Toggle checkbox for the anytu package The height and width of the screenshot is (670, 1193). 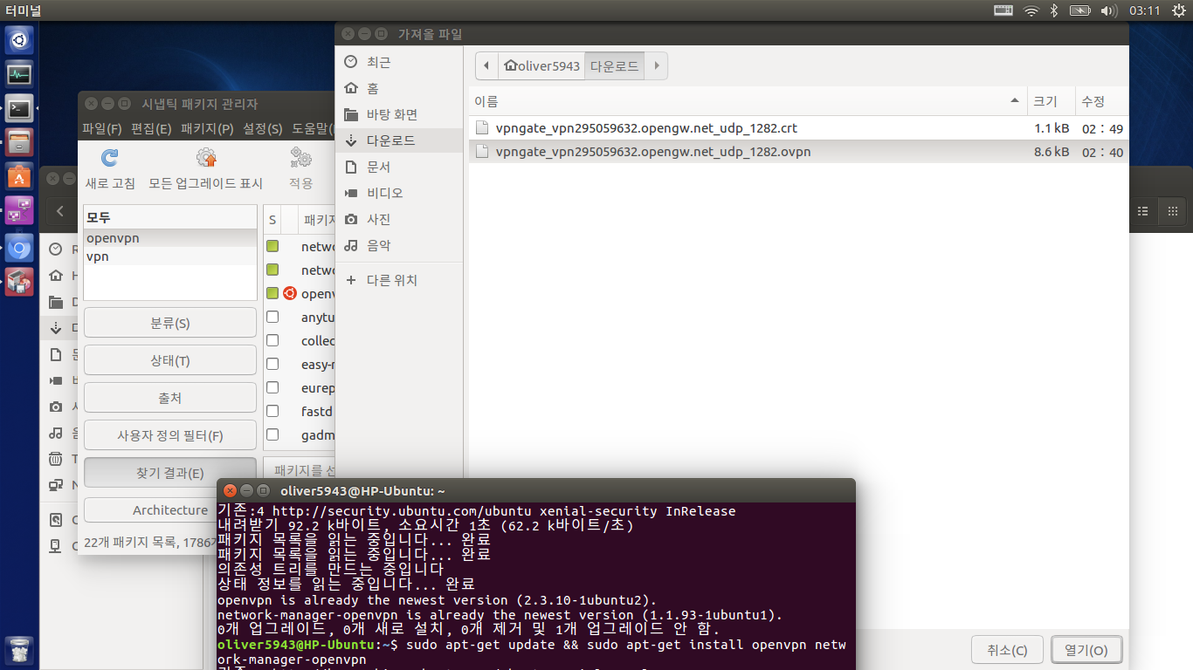(x=272, y=318)
